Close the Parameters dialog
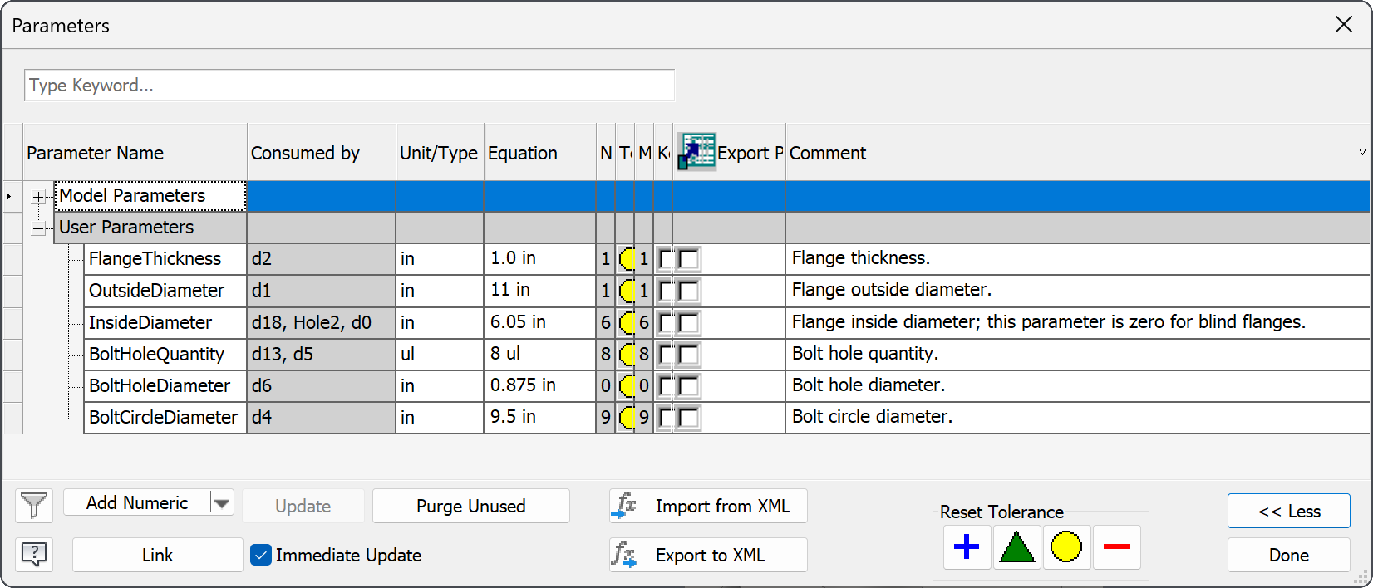The width and height of the screenshot is (1373, 588). pos(1344,25)
